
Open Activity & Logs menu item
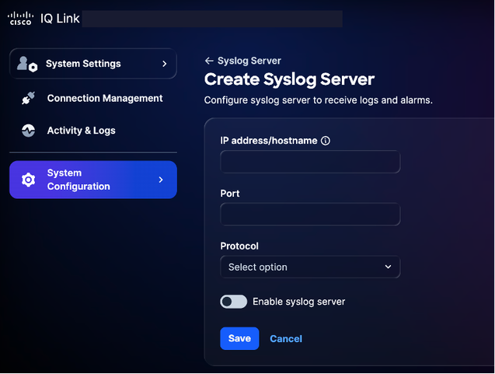[x=93, y=131]
